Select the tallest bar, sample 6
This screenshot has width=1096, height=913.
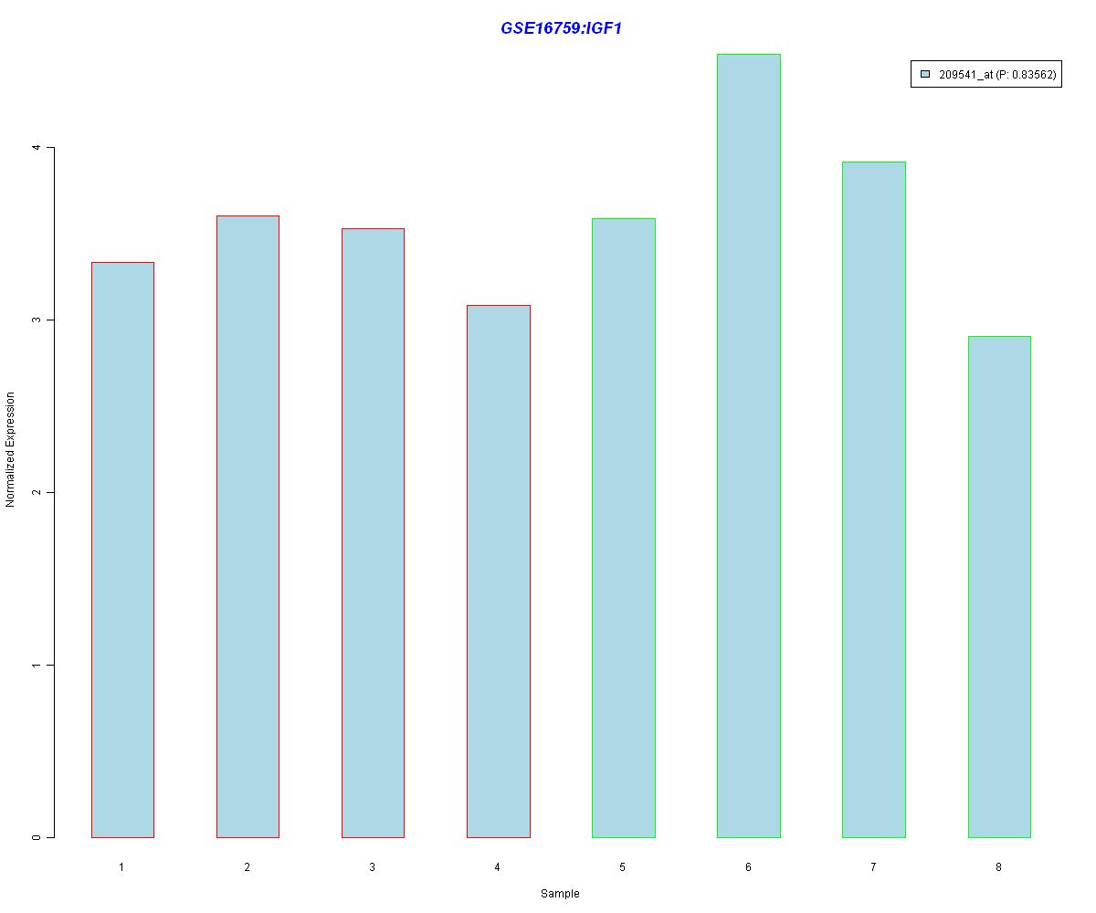pyautogui.click(x=749, y=446)
